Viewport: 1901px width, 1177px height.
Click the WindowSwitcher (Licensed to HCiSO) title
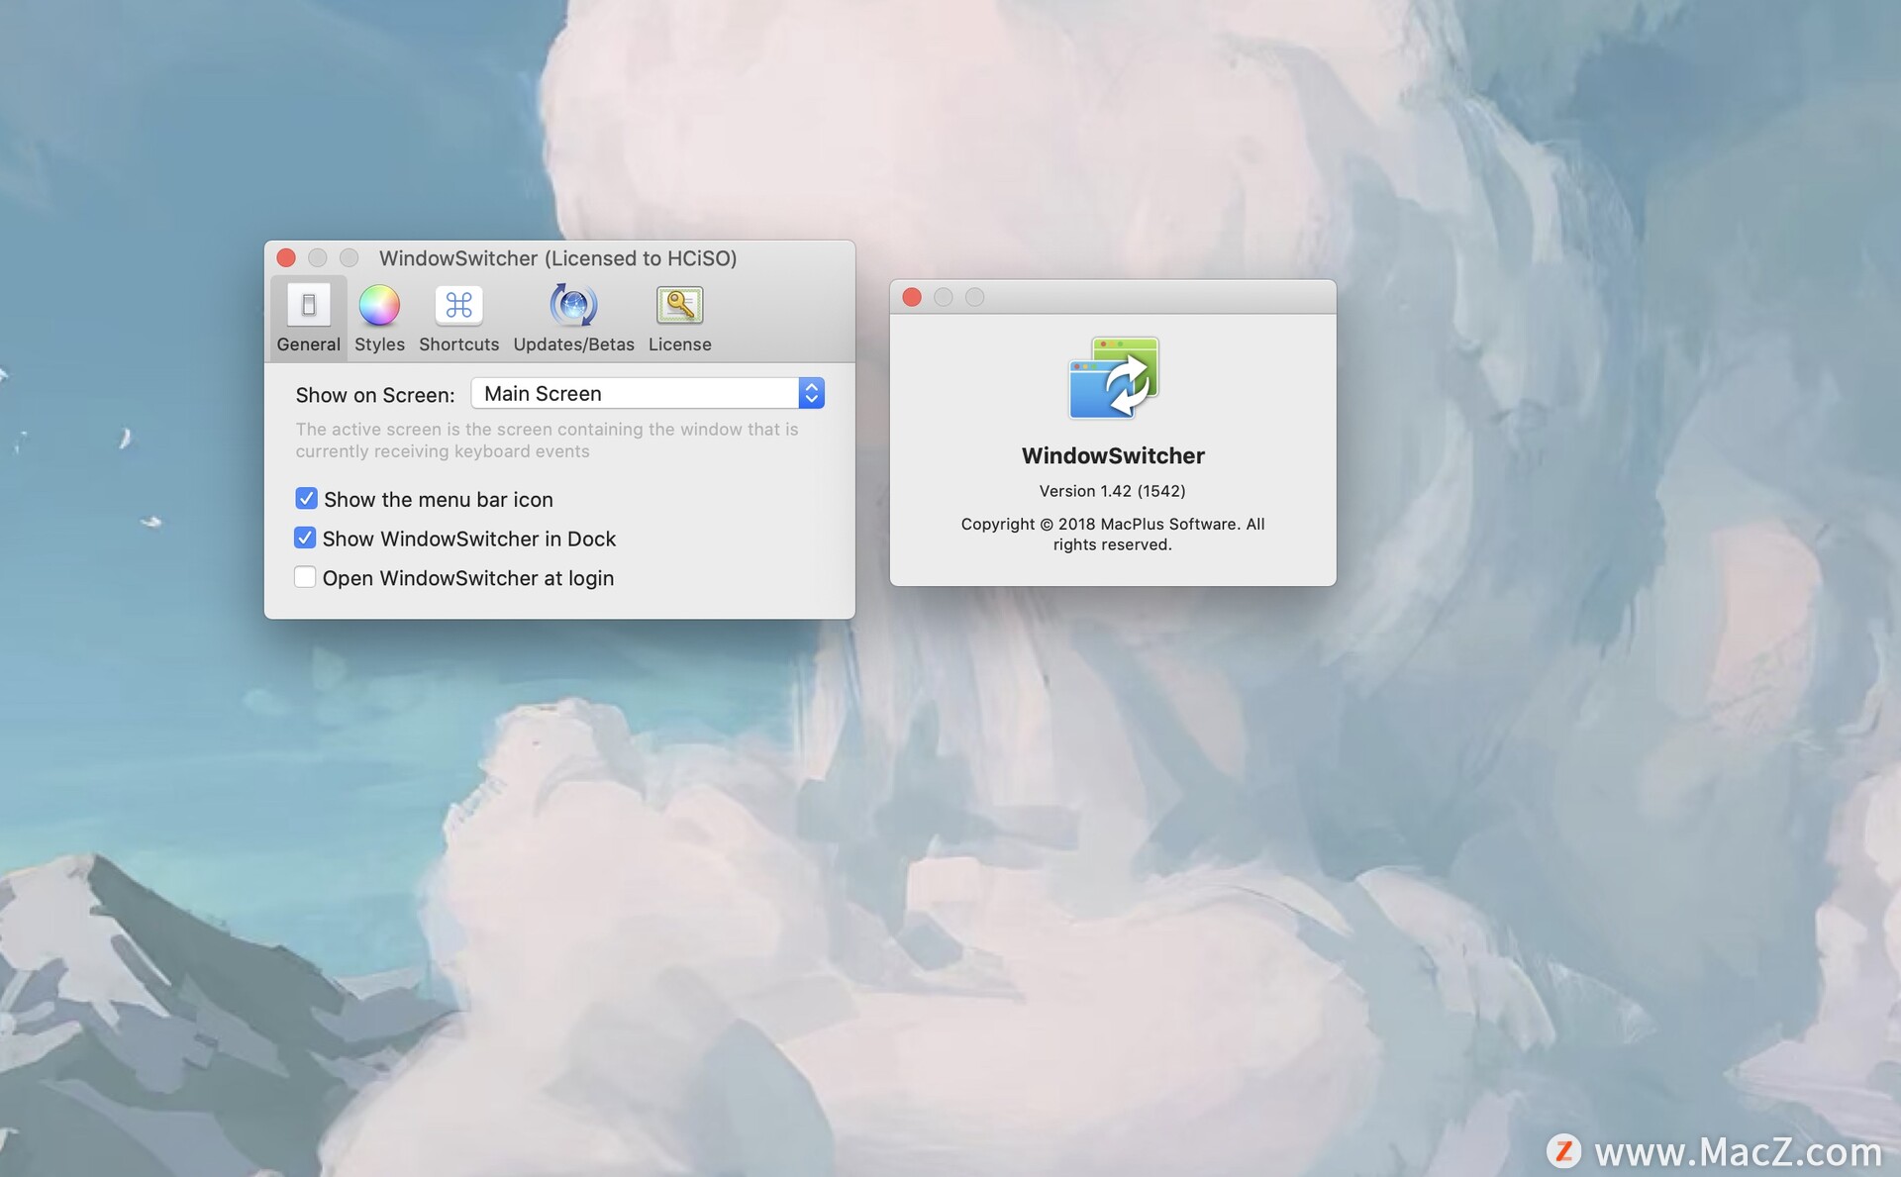pyautogui.click(x=558, y=258)
